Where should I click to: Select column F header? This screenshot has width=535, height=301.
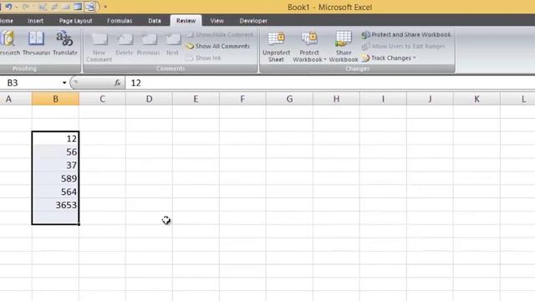tap(242, 99)
